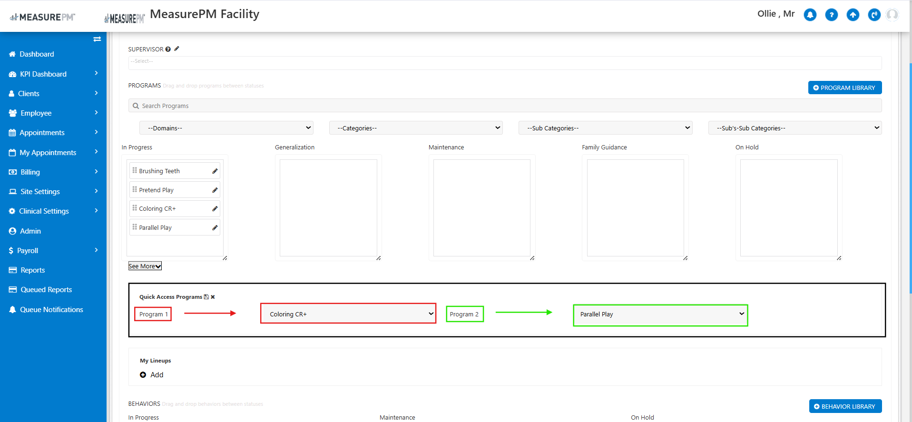Open the Categories dropdown

pyautogui.click(x=416, y=128)
